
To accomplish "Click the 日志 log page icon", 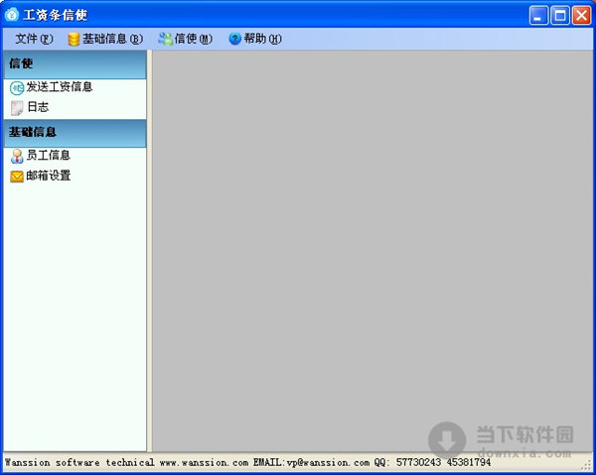I will [x=17, y=108].
